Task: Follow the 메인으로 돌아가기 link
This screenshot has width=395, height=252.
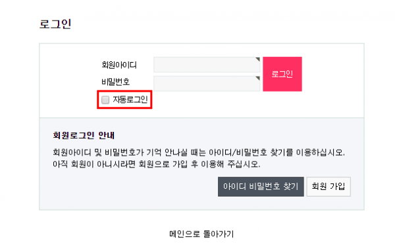Action: (x=201, y=234)
